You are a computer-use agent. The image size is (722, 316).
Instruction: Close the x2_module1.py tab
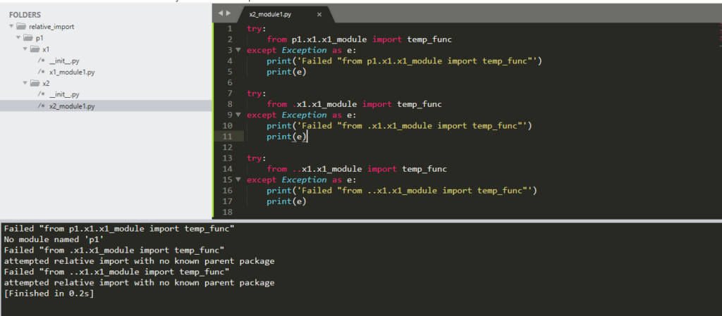(x=319, y=14)
